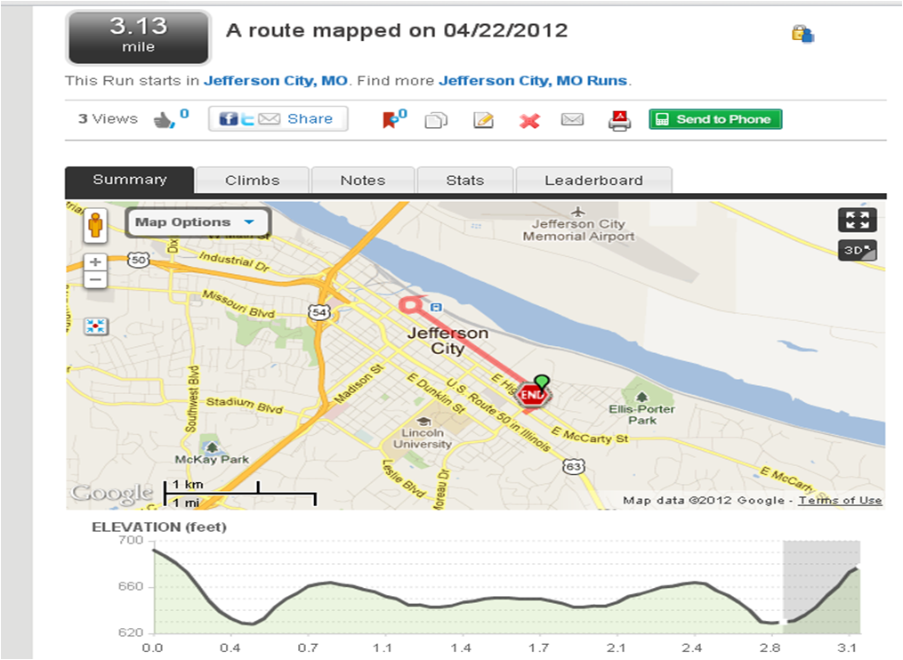This screenshot has width=903, height=660.
Task: Zoom in with map plus button
Action: coord(95,262)
